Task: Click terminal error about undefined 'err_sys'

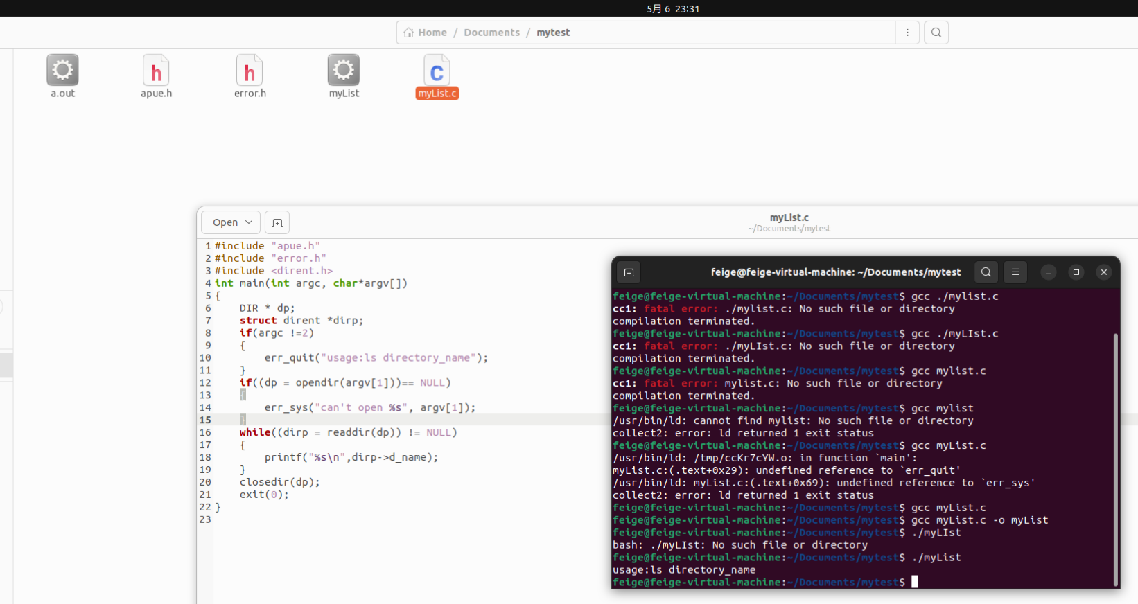Action: coord(824,483)
